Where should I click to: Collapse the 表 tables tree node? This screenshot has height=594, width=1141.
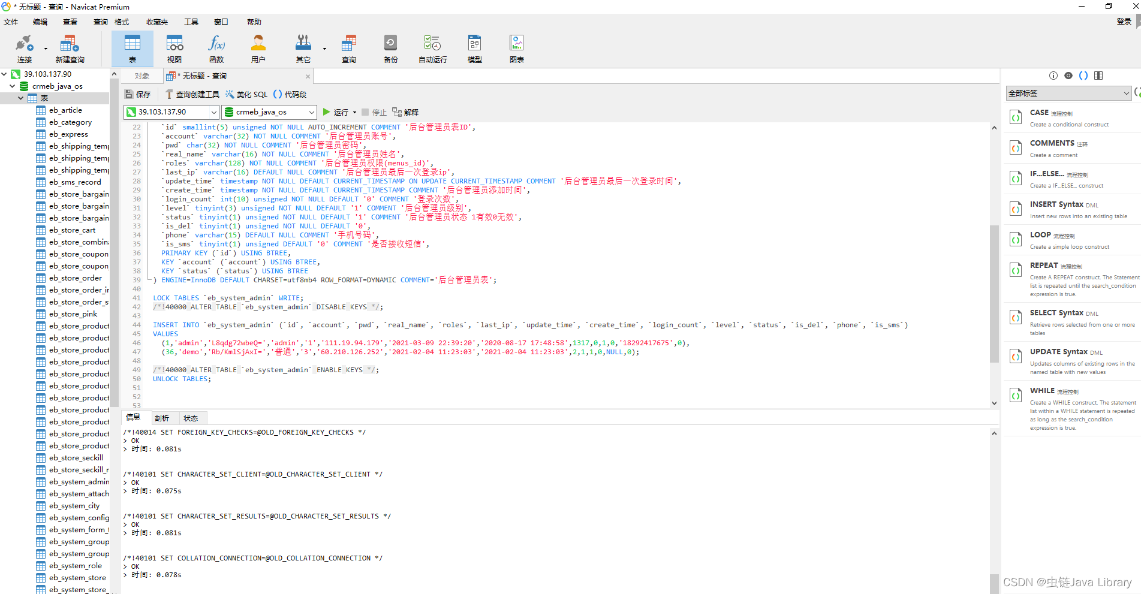coord(21,98)
